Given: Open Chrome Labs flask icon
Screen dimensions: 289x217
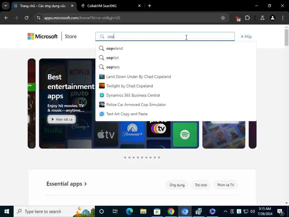Looking at the screenshot, I should pyautogui.click(x=262, y=18).
